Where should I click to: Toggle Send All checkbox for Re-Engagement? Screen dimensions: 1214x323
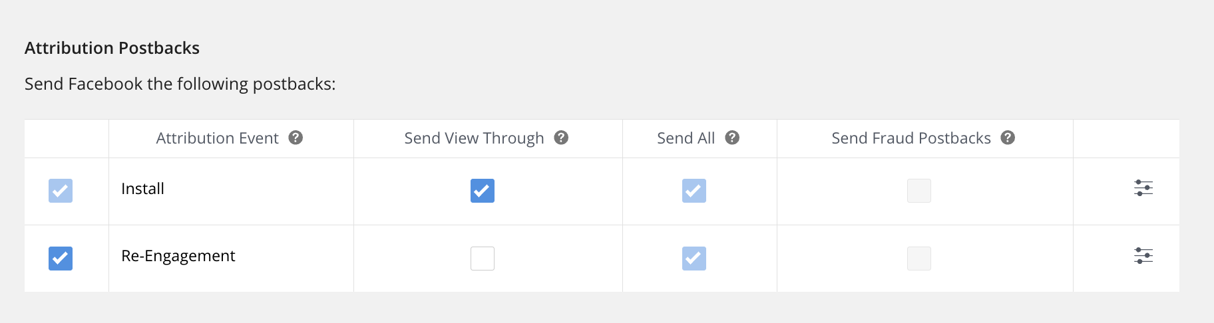(694, 258)
